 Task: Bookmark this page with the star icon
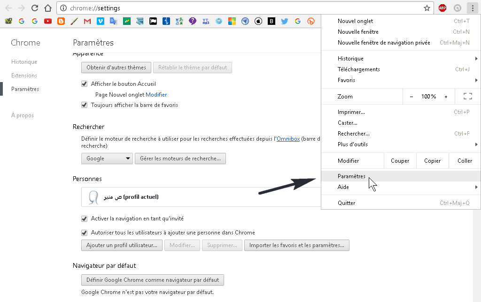[427, 8]
